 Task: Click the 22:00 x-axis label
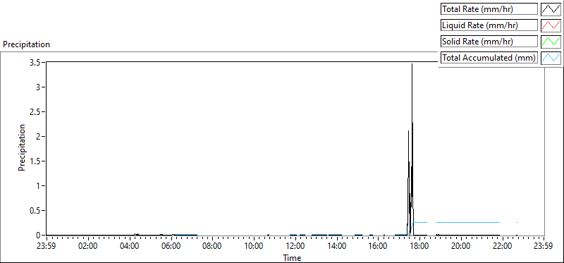[x=503, y=247]
